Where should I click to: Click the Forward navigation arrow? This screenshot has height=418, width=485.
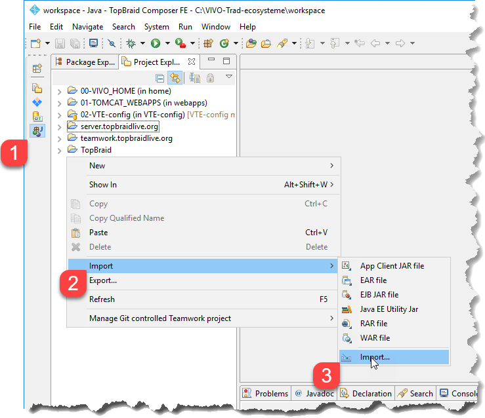point(400,43)
